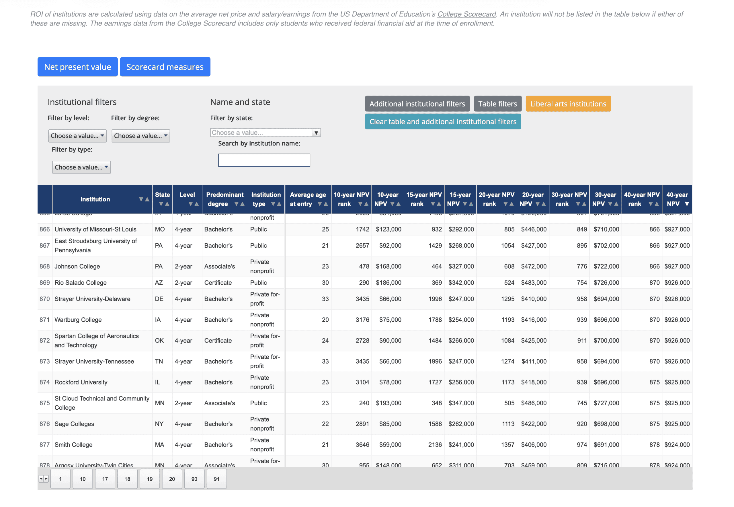Sort Average age at entry ascending
The image size is (734, 507).
click(x=326, y=204)
